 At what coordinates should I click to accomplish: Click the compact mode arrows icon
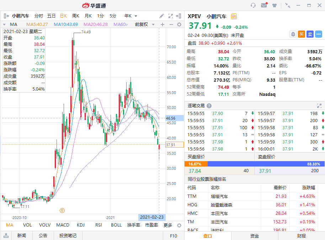[x=287, y=5]
